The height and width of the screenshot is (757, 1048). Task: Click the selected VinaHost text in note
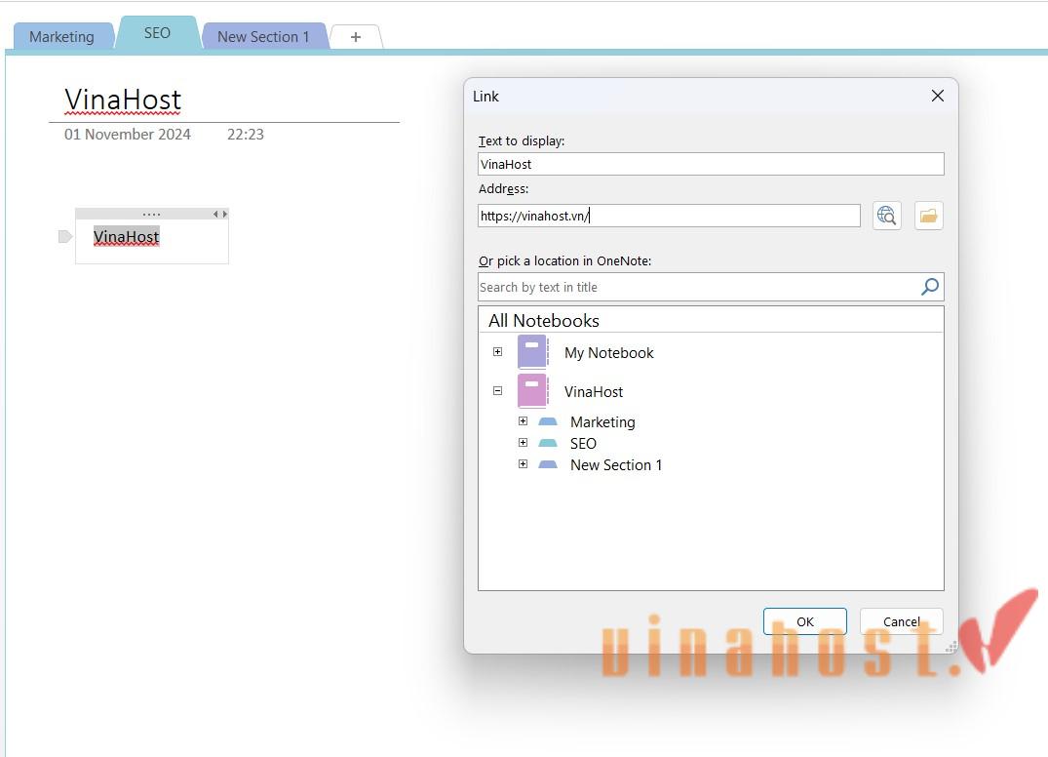coord(127,237)
